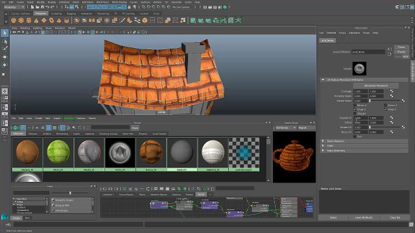Click the map button beside Coverage

point(392,91)
